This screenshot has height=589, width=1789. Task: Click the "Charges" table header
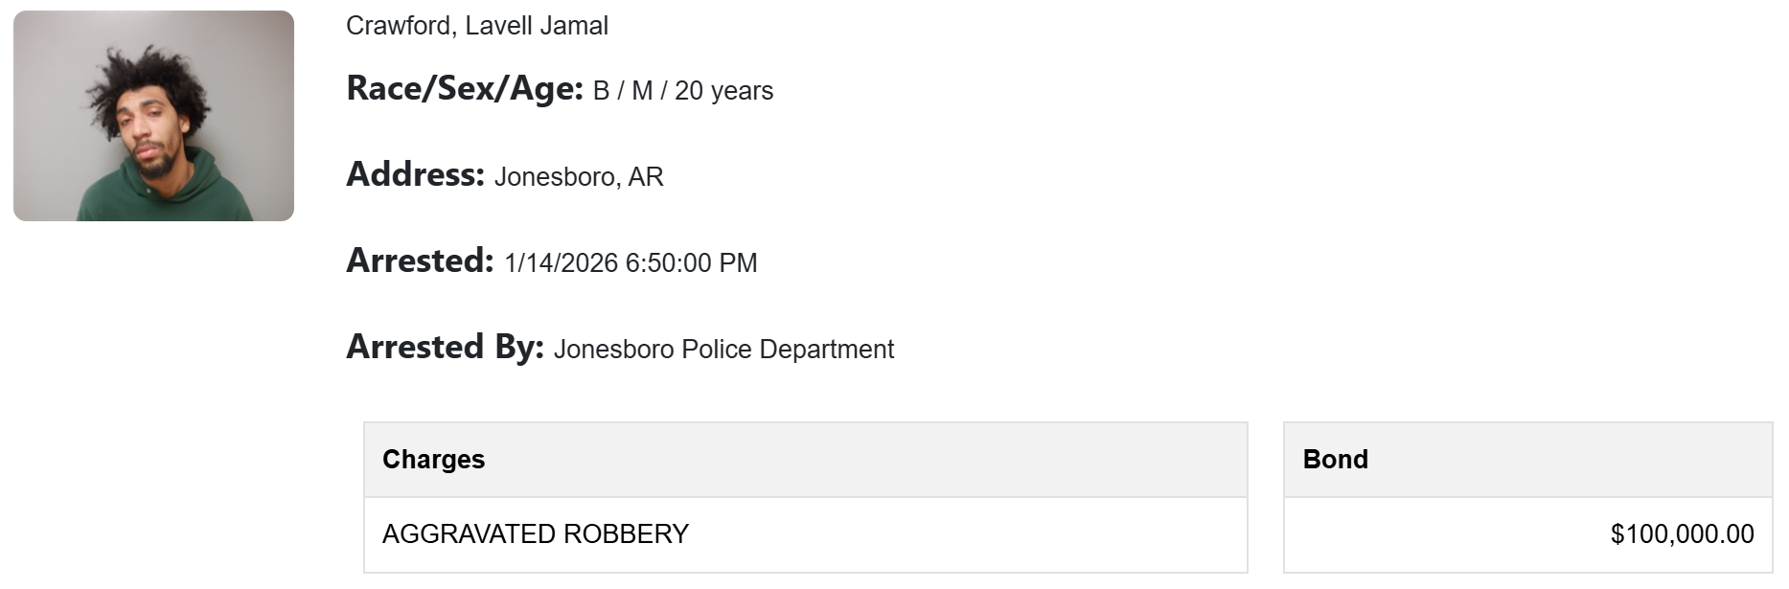pos(433,460)
